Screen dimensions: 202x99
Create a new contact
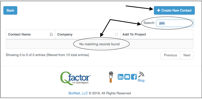click(174, 10)
